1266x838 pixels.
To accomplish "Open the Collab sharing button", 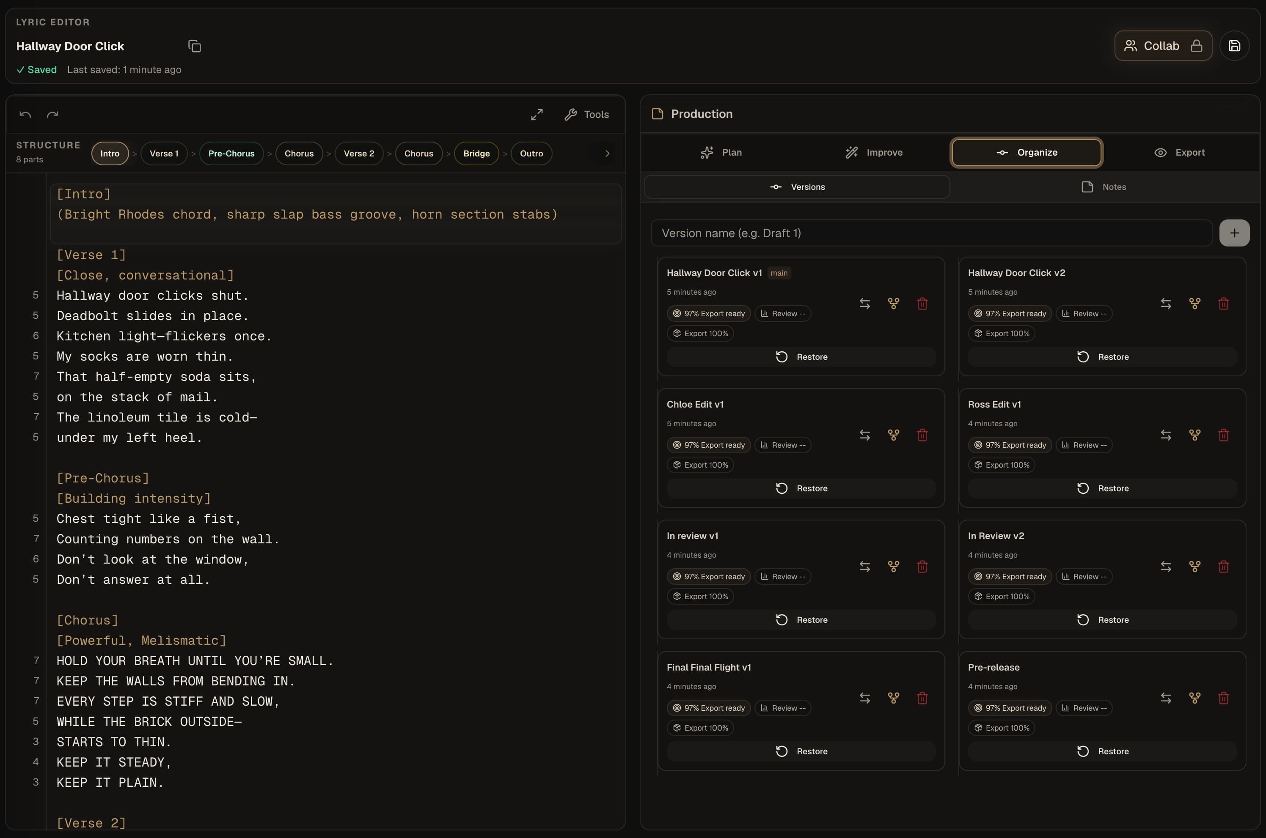I will point(1163,46).
